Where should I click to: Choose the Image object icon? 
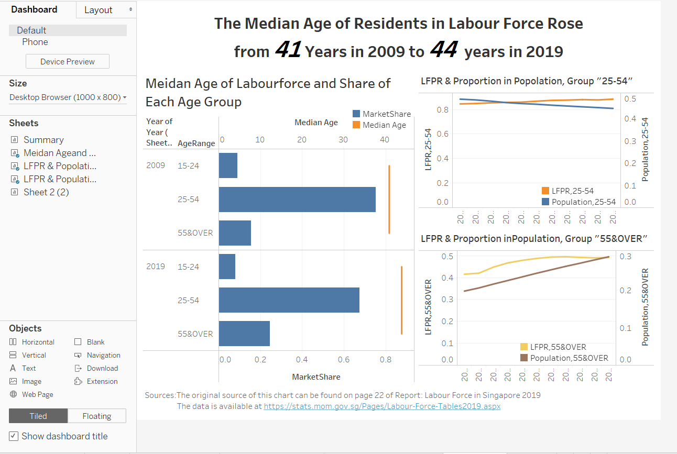[x=13, y=382]
